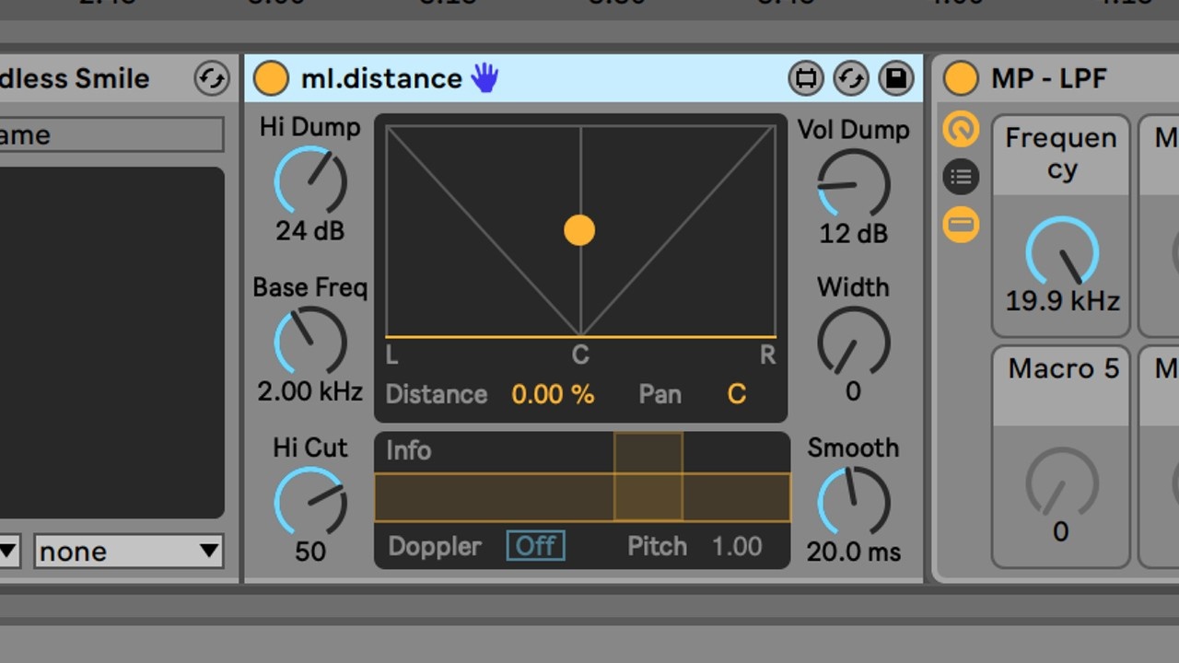Screen dimensions: 1179x663
Task: Click the Pitch value 1.00
Action: coord(737,546)
